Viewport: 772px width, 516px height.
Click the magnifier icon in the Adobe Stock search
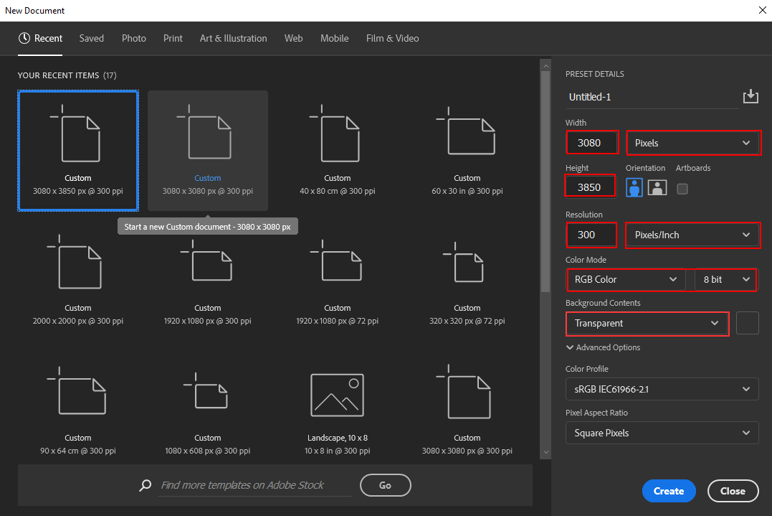tap(145, 485)
